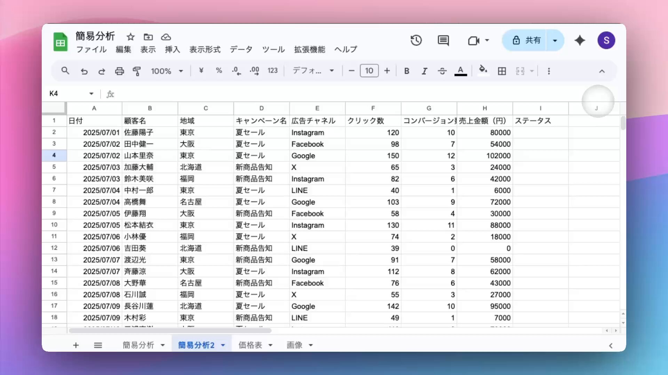The height and width of the screenshot is (375, 668).
Task: Open the fill color paint bucket
Action: pyautogui.click(x=483, y=70)
